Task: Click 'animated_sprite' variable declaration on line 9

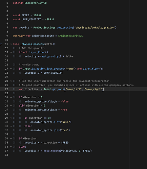Action: (43, 36)
